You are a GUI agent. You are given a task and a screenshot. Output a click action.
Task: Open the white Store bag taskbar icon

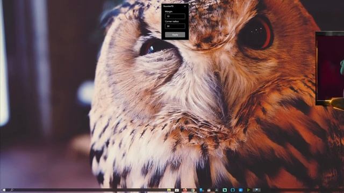177,190
